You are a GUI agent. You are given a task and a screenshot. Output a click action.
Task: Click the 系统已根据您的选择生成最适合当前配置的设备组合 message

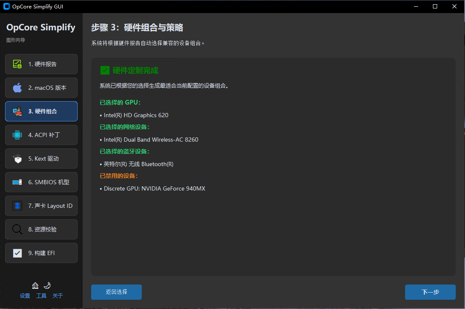coord(164,86)
